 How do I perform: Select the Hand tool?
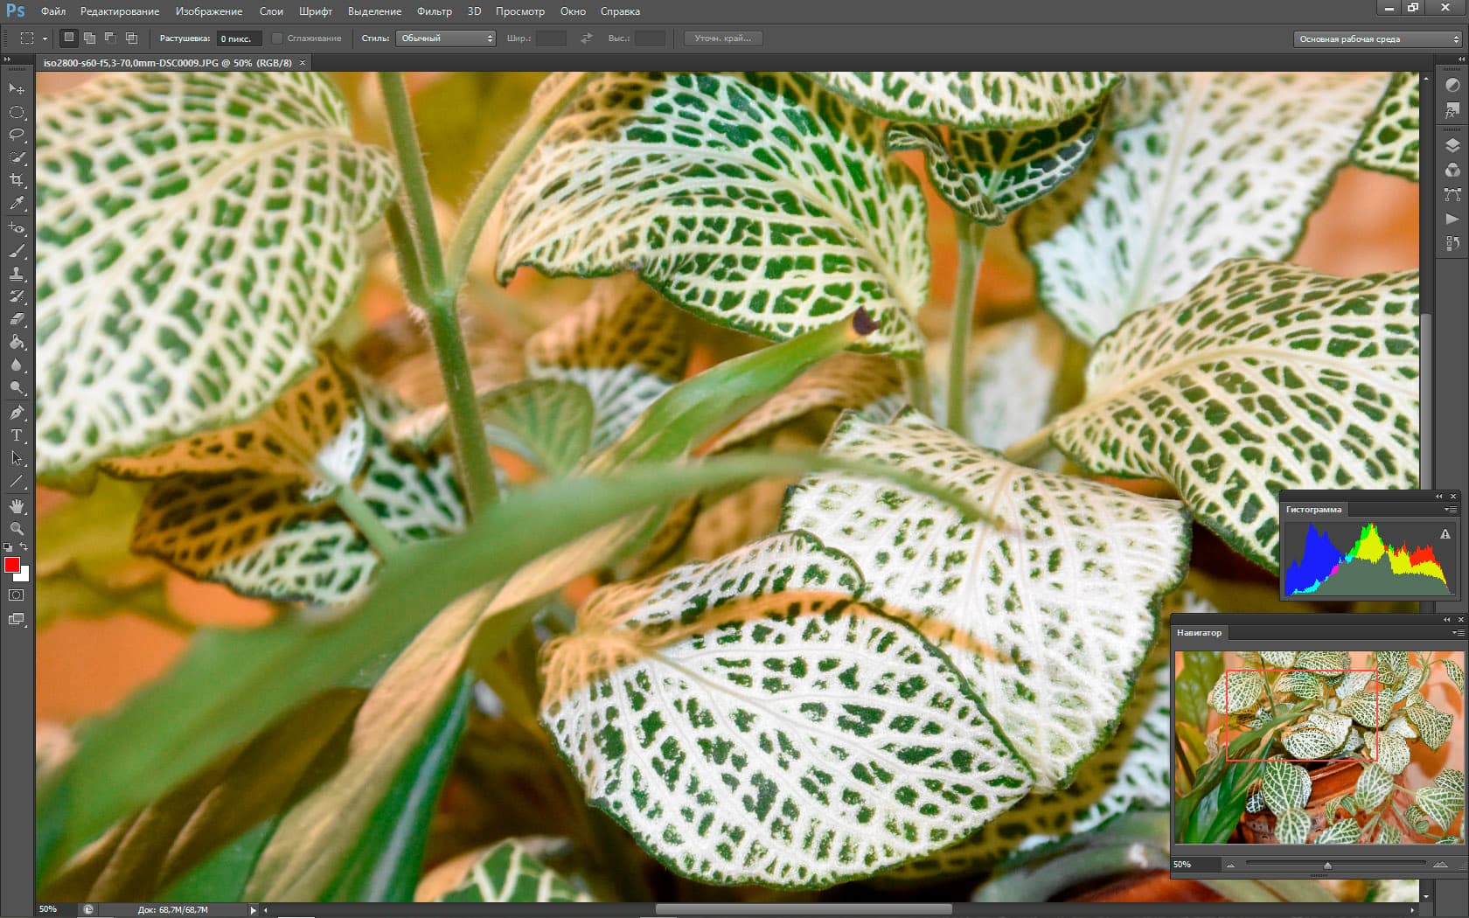[x=17, y=506]
